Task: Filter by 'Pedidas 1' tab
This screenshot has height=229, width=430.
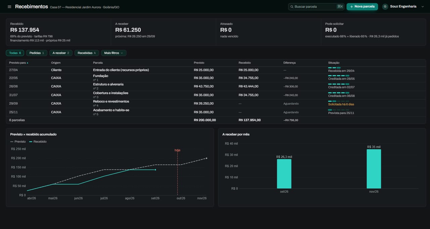Action: (x=37, y=53)
